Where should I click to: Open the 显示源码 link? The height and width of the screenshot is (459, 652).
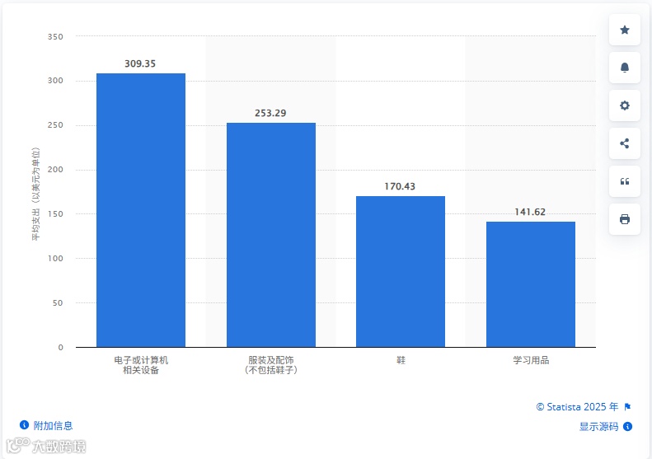pos(598,427)
